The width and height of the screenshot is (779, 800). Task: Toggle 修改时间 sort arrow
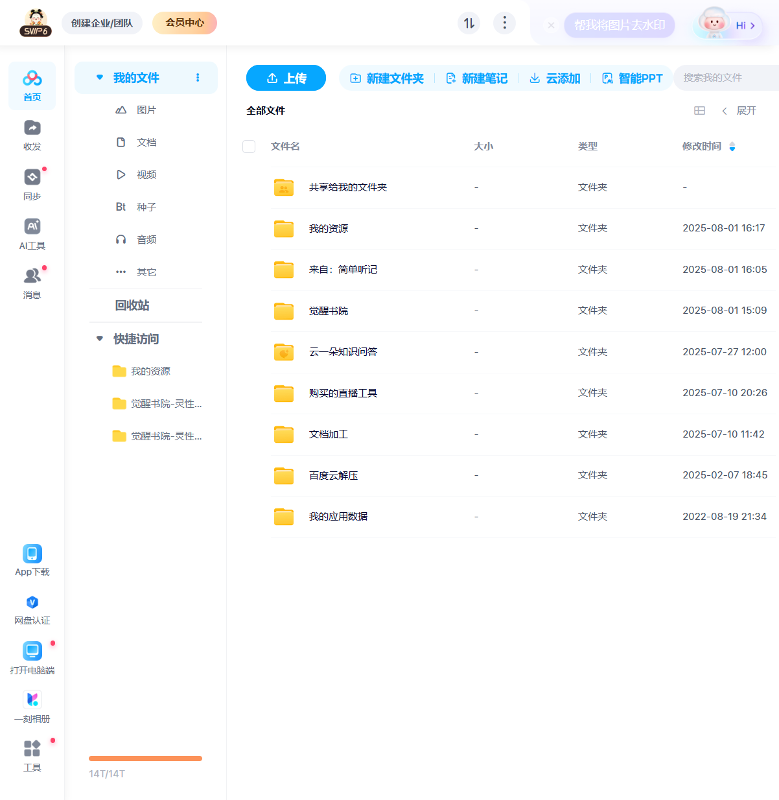tap(732, 147)
